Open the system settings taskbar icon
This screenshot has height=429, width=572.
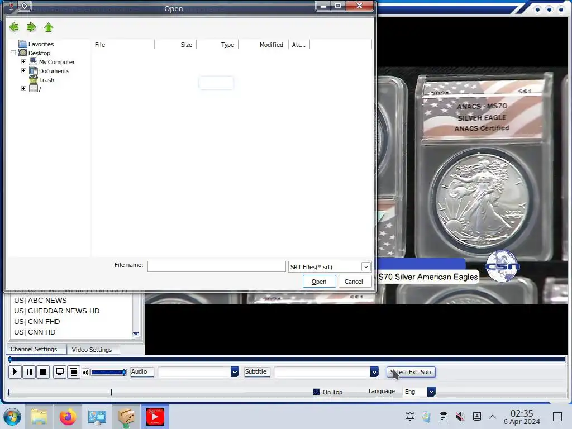[x=97, y=417]
